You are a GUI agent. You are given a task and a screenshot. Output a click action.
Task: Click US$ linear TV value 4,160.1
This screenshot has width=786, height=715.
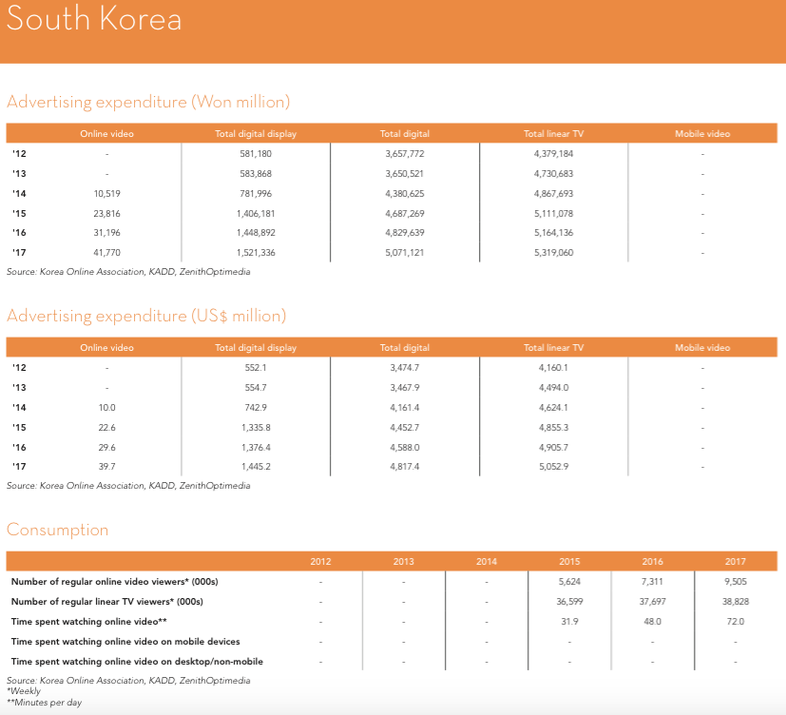coord(553,368)
